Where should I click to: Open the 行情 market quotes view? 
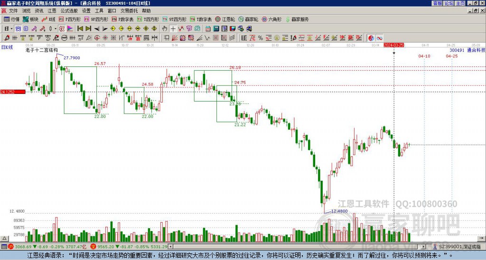click(11, 19)
